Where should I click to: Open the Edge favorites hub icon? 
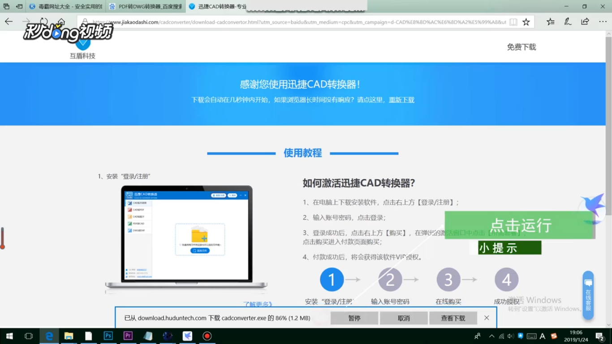551,21
